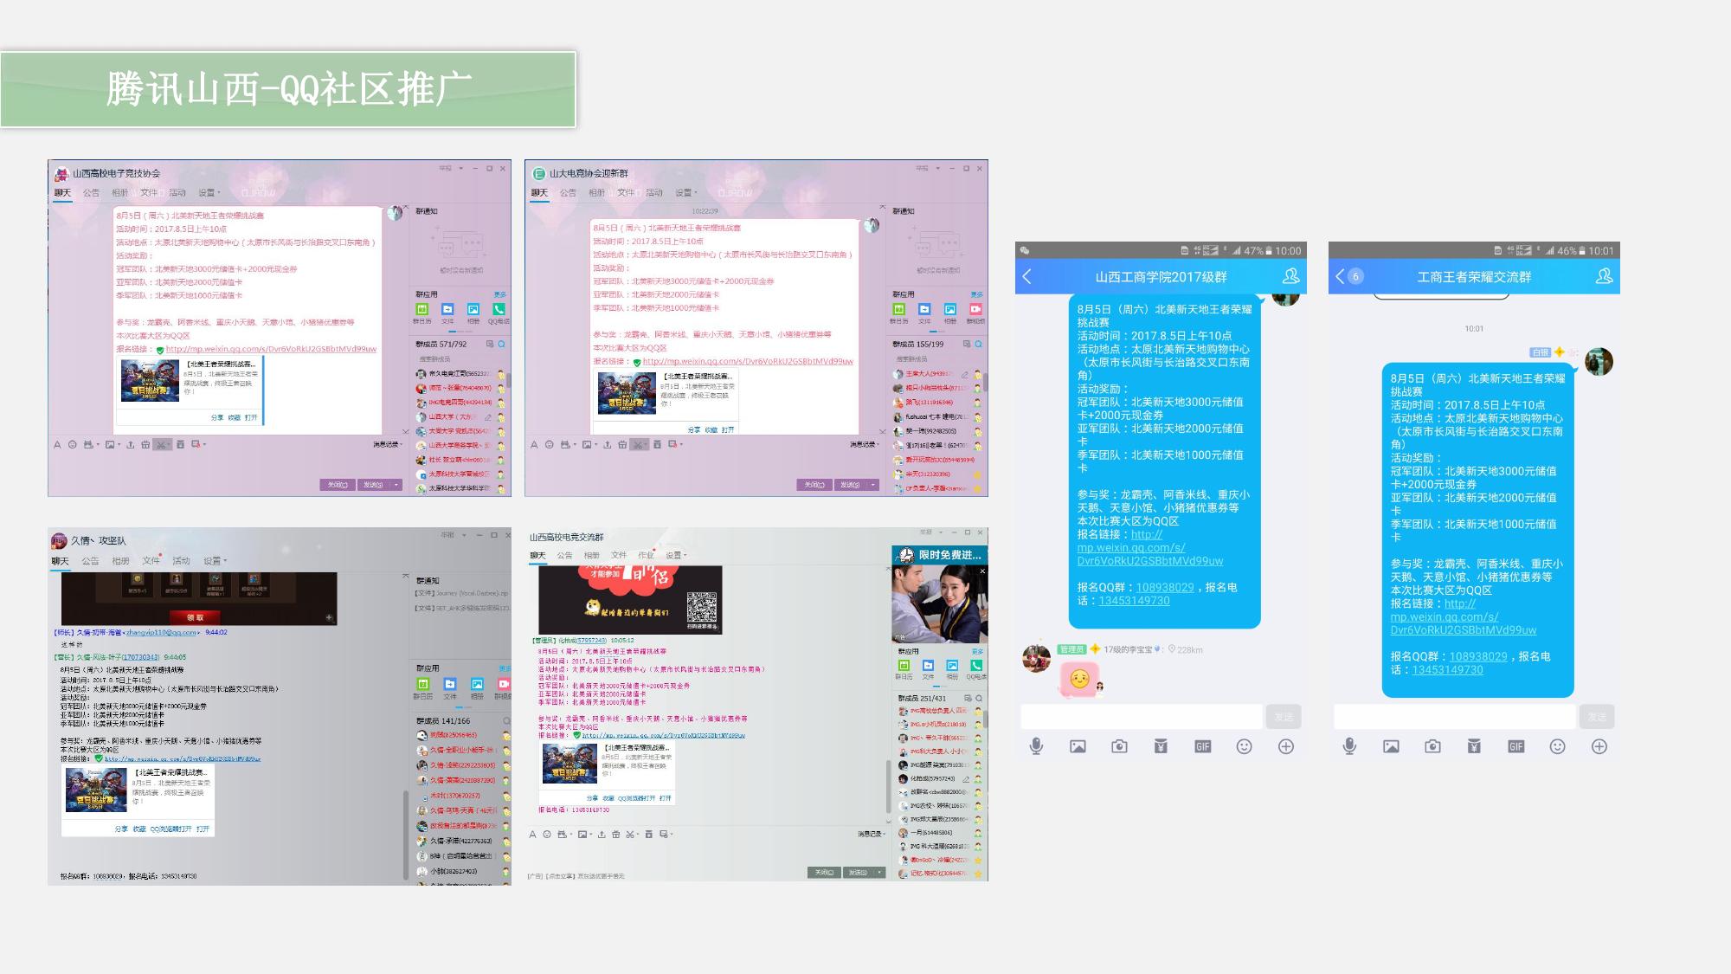Open mp.weixin.qq.com link in 山大电竞协会迎新群 message

(747, 361)
